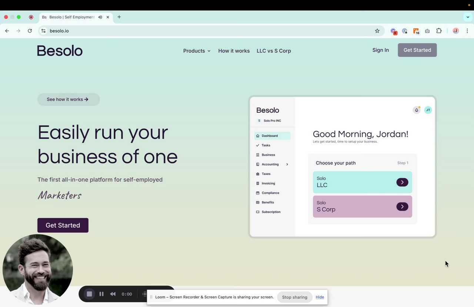This screenshot has width=474, height=307.
Task: Click the Marketers handwritten text
Action: pos(60,195)
